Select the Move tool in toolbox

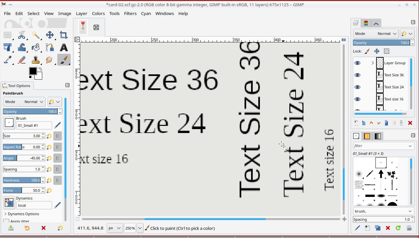click(x=50, y=35)
